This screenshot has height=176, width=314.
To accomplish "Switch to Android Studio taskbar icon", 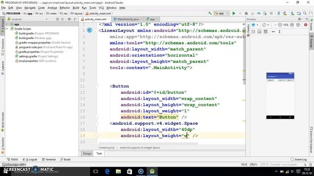I will tap(152, 172).
